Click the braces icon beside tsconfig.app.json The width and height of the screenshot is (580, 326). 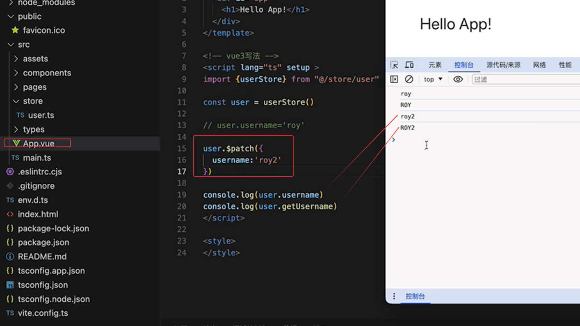pos(10,271)
